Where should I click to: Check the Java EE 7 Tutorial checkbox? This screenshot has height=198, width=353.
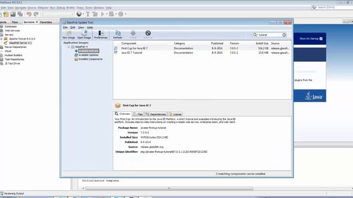click(116, 53)
